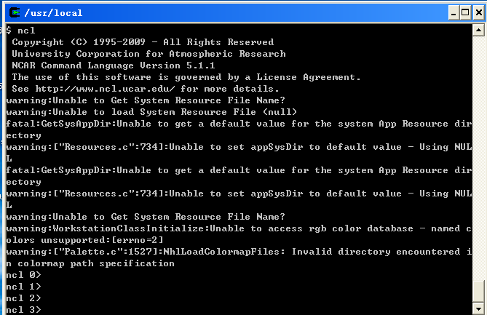Click the 'ncl 2>' prompt line
Image resolution: width=487 pixels, height=315 pixels.
(x=24, y=298)
